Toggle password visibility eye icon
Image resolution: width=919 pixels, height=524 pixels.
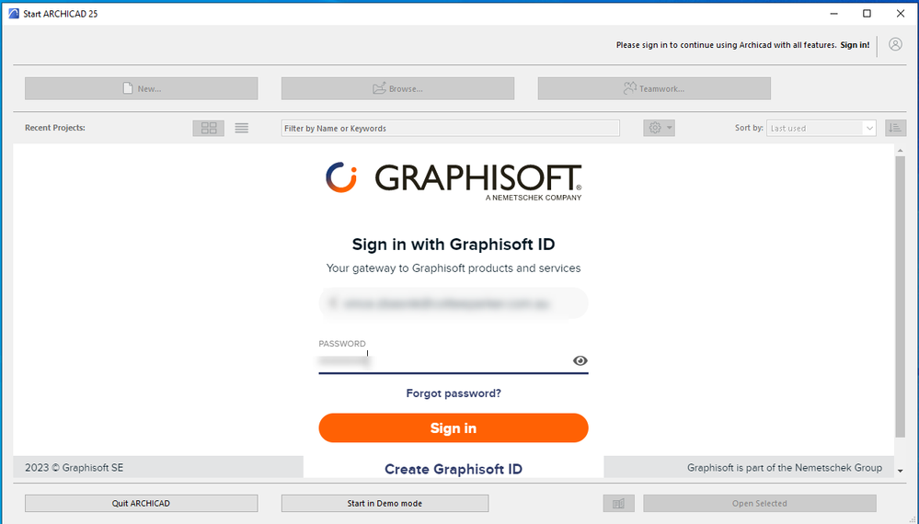coord(580,360)
